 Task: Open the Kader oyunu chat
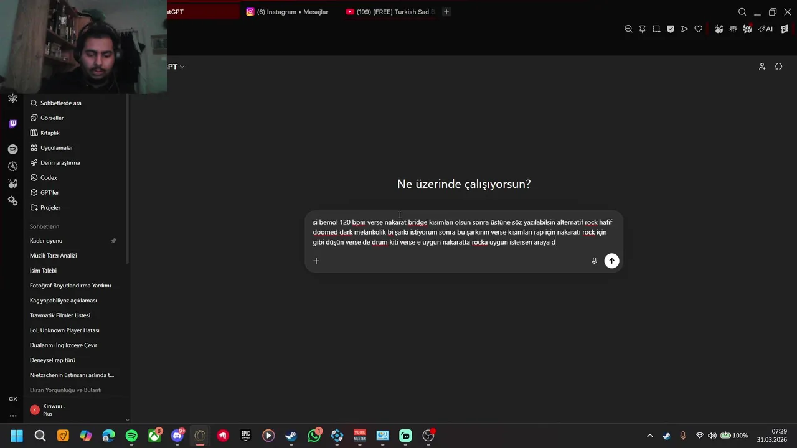(76, 241)
